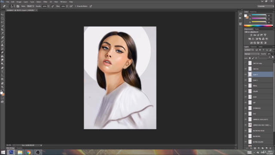Create a new layer icon
275x155 pixels.
tap(266, 148)
